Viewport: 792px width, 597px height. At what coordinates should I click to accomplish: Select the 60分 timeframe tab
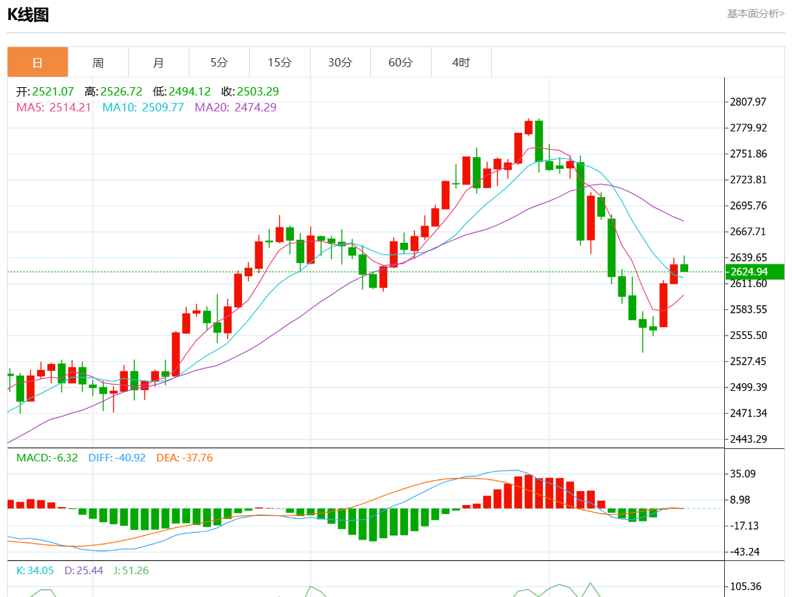[x=400, y=62]
